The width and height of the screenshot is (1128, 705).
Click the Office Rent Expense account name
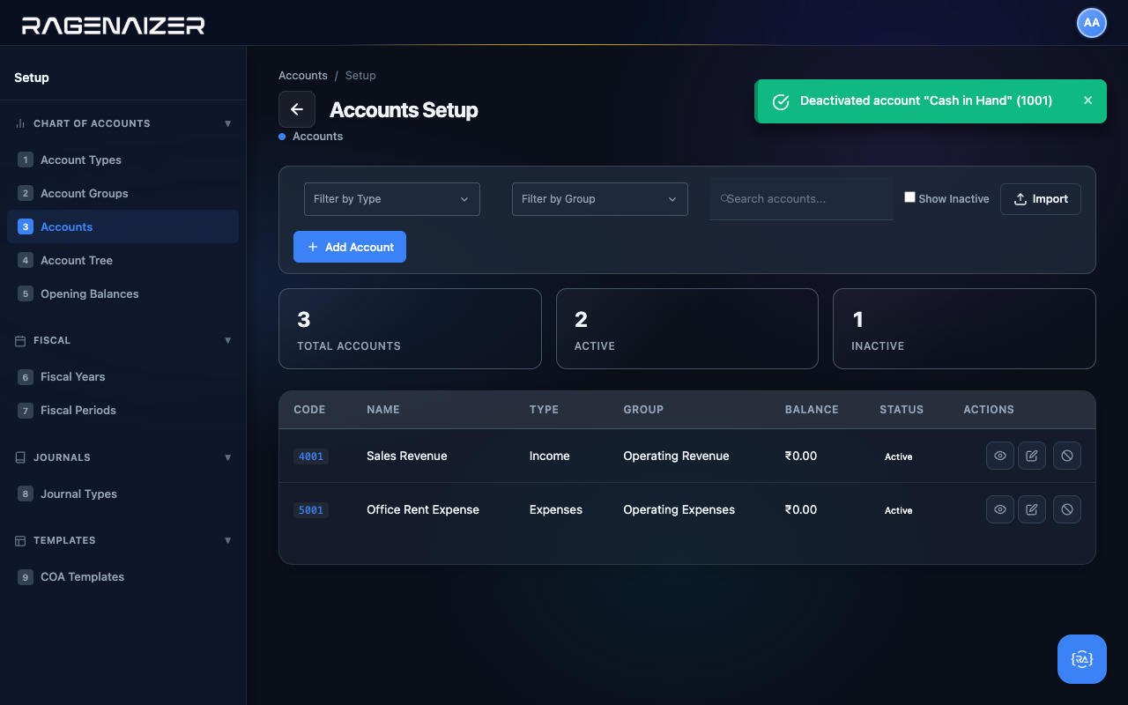423,509
